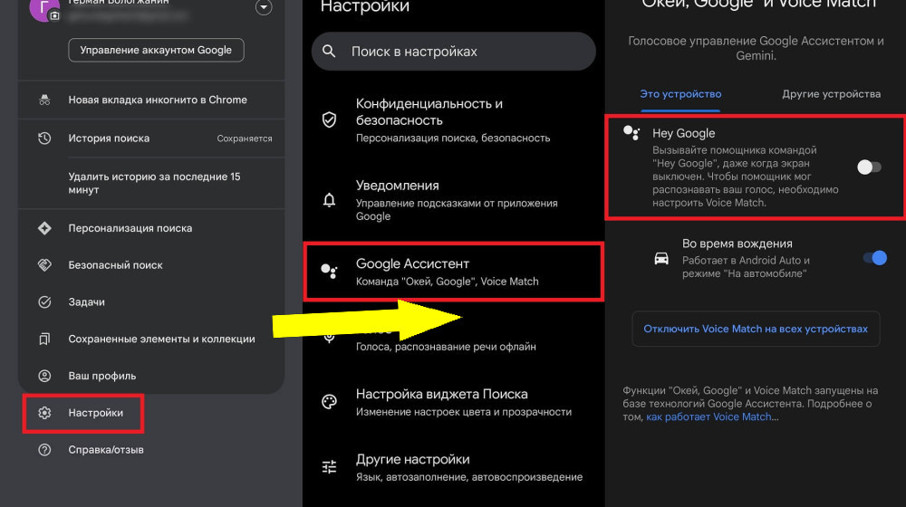Turn off the Во время вождения switch
The image size is (906, 507).
coord(875,258)
